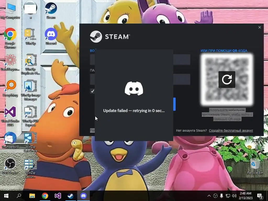Screen dimensions: 268x201
Task: Click 'Нет аккаунта Steam?' text
Action: pyautogui.click(x=191, y=130)
